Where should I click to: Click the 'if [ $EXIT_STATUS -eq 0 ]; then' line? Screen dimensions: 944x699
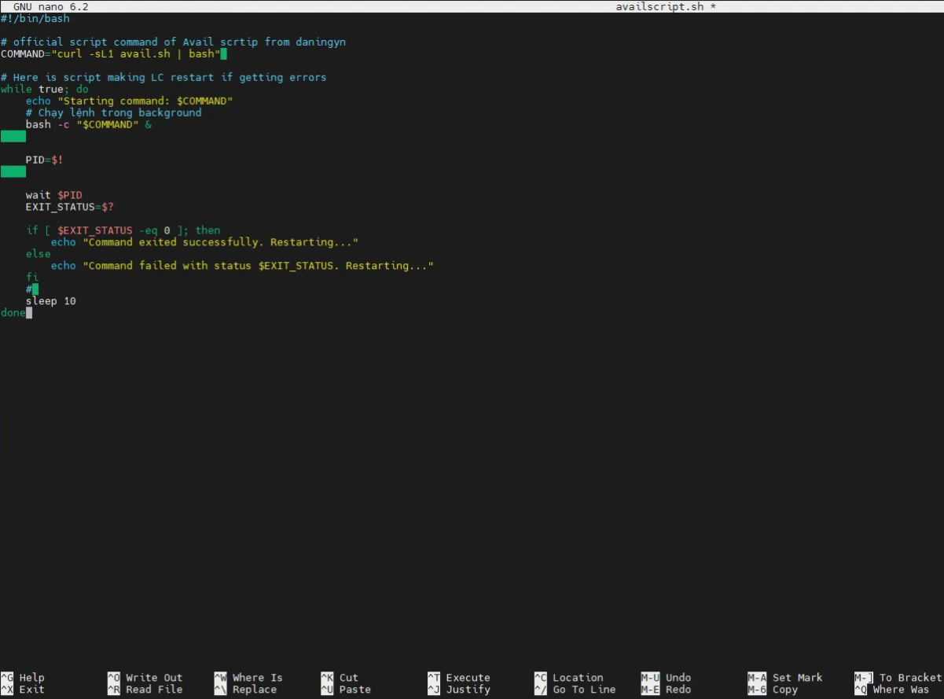[123, 230]
